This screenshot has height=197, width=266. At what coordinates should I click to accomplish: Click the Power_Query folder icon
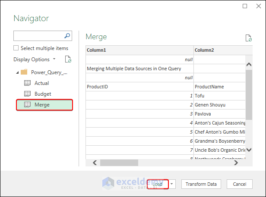click(x=24, y=72)
